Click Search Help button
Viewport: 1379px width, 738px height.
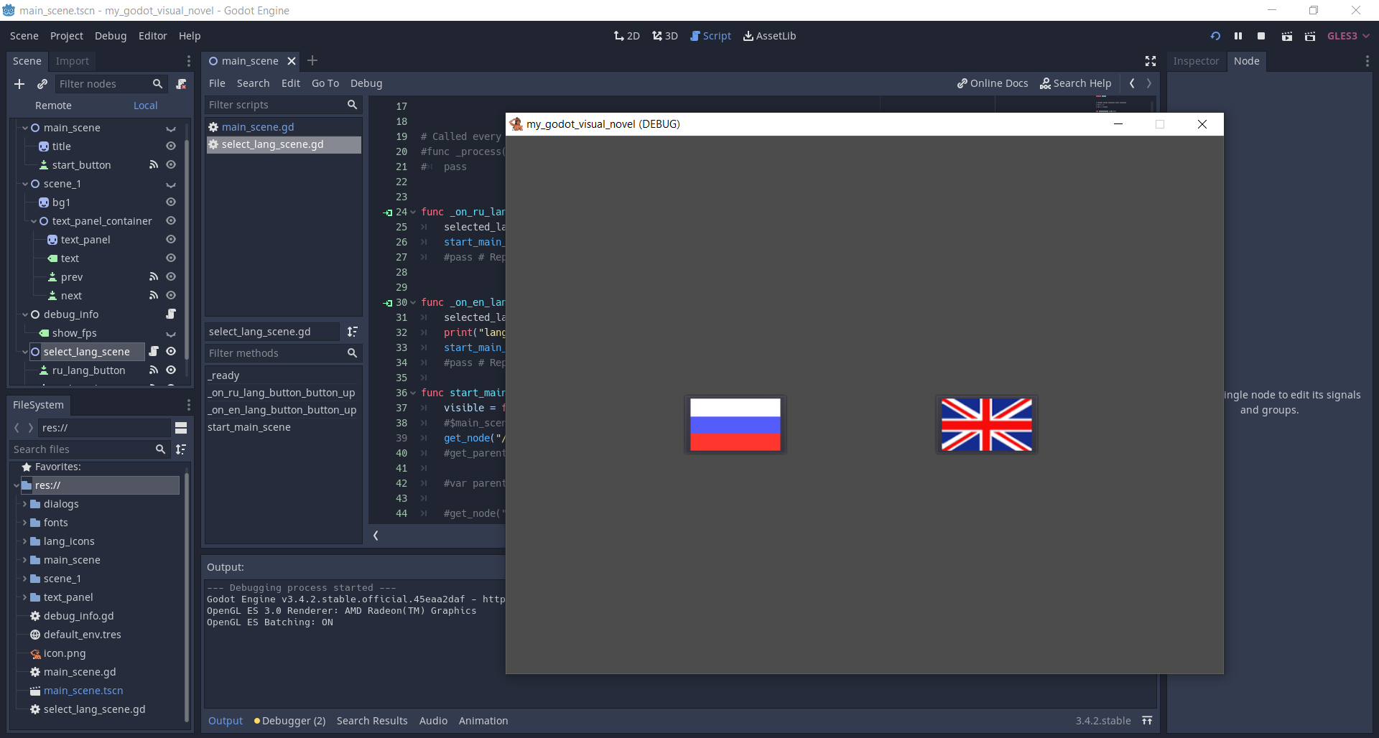pos(1076,83)
